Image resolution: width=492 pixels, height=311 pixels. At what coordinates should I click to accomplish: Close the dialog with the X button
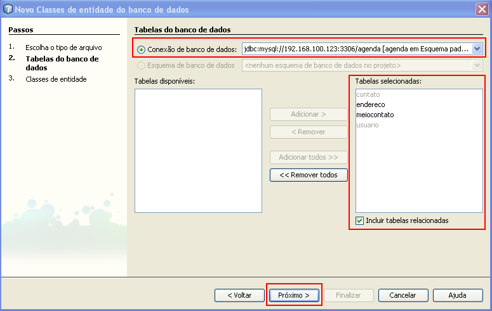tap(482, 8)
